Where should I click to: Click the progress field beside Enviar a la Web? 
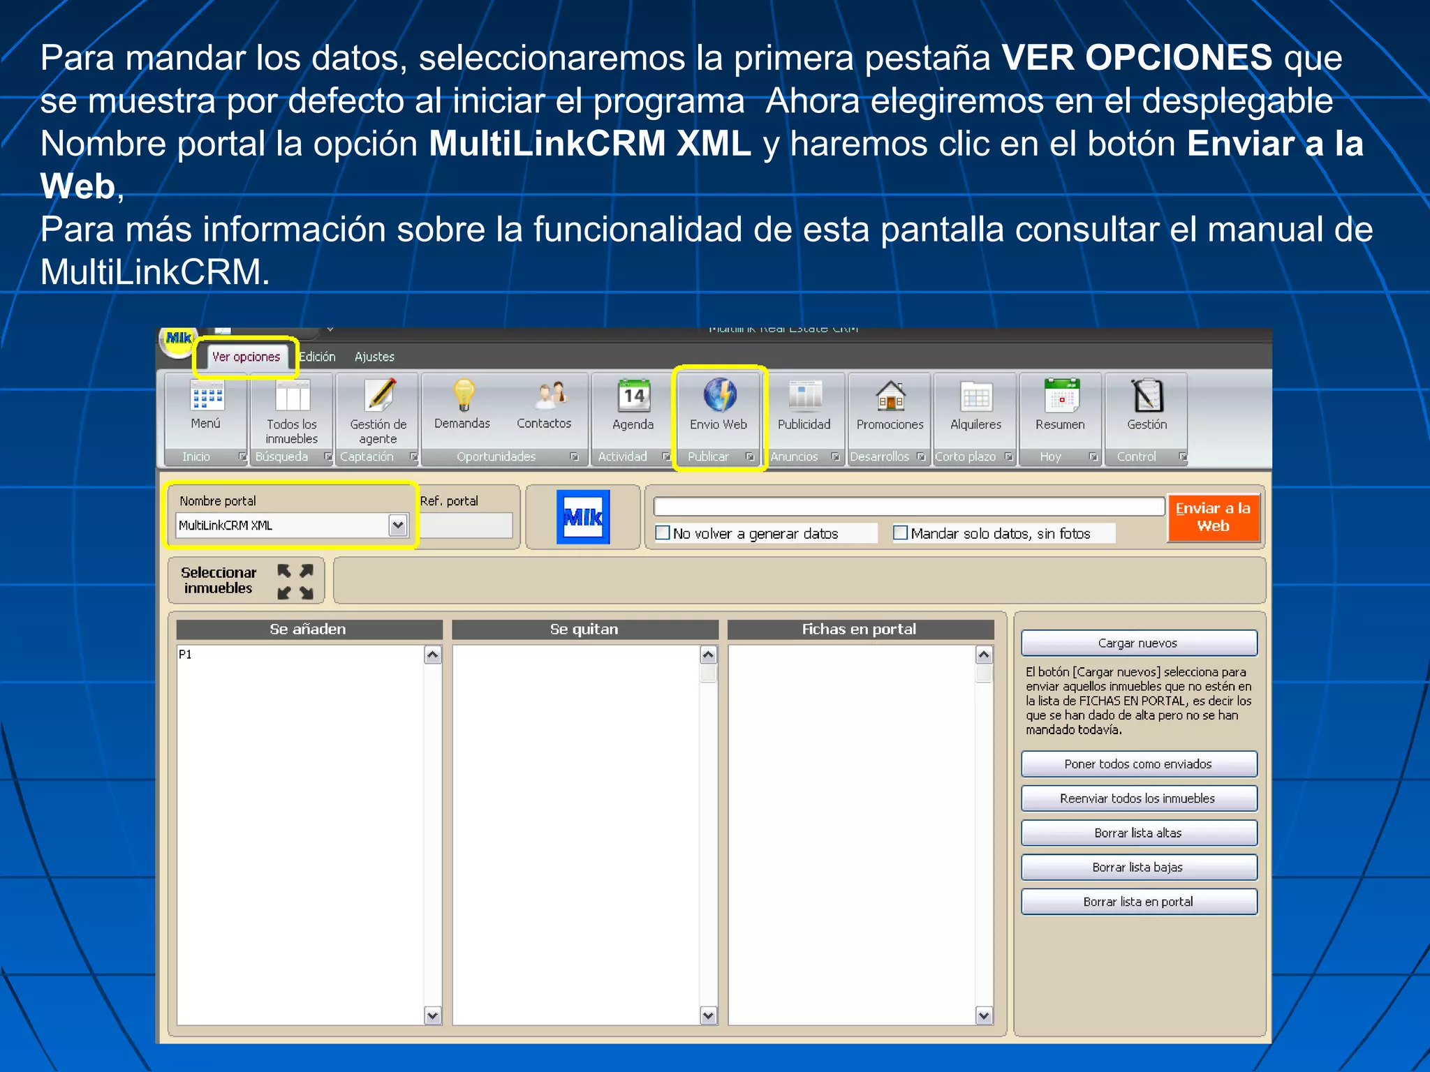click(x=909, y=506)
